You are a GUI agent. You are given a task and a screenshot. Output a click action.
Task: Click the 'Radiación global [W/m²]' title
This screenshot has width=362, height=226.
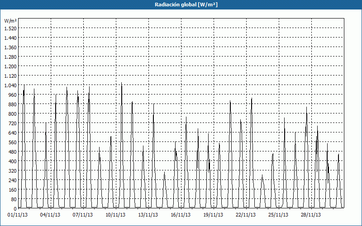pos(186,5)
